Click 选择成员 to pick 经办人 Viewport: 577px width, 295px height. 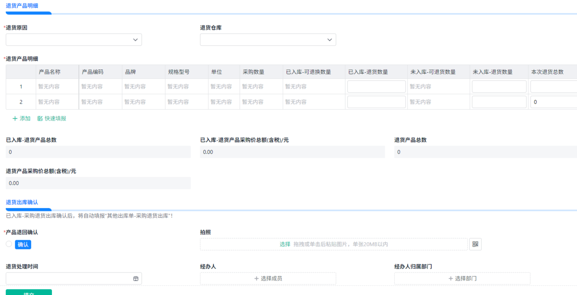click(268, 278)
